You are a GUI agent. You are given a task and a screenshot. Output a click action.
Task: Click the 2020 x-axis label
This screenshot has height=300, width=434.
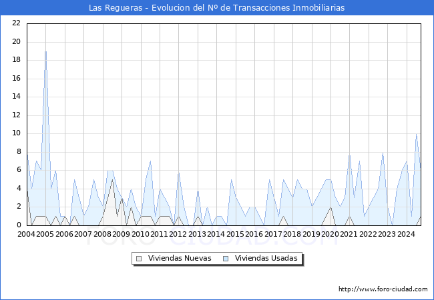[x=331, y=234]
